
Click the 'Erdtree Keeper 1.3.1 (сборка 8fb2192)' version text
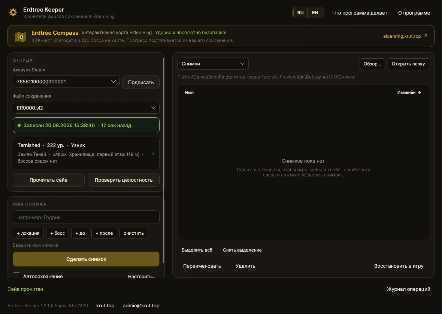click(x=48, y=305)
